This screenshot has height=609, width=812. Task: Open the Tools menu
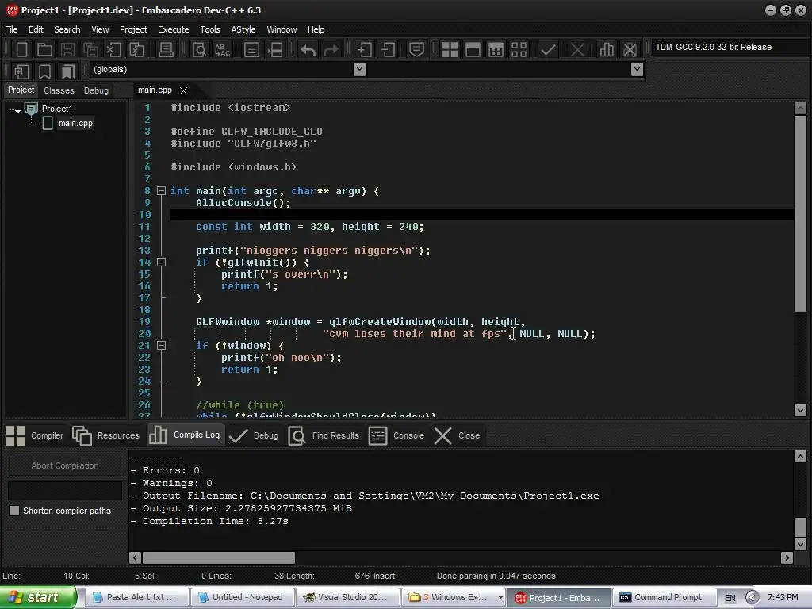[x=209, y=29]
